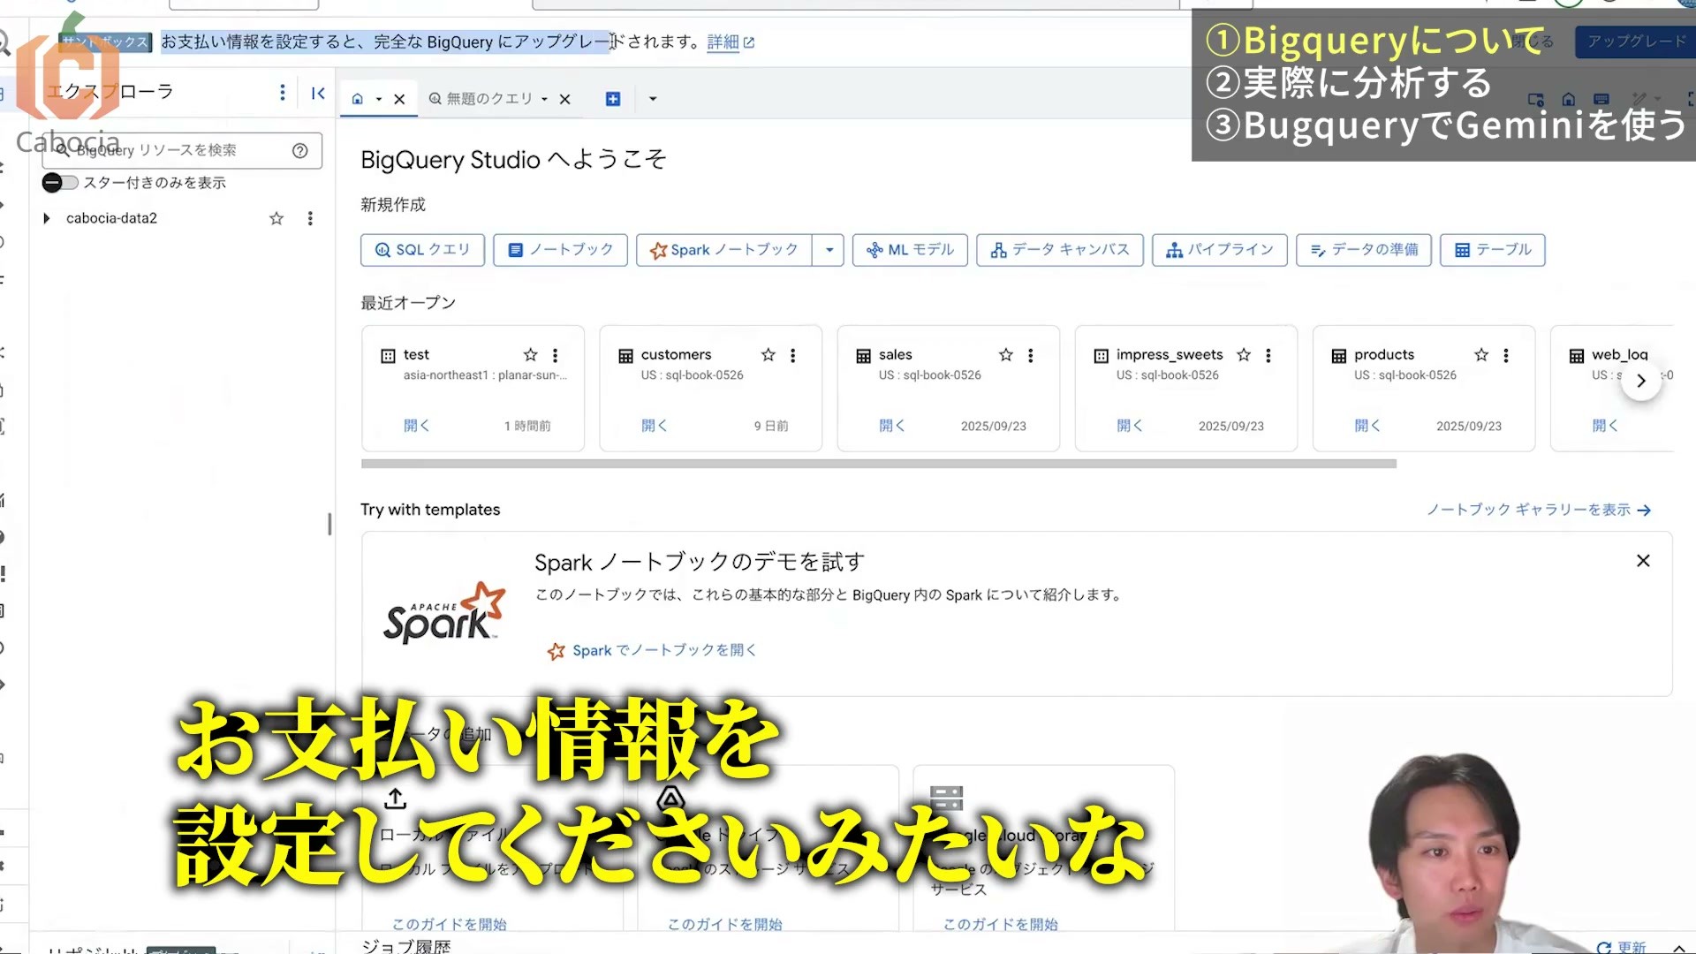Select the 'US : sql-book-0526' text under customers
The width and height of the screenshot is (1696, 954).
[x=692, y=375]
